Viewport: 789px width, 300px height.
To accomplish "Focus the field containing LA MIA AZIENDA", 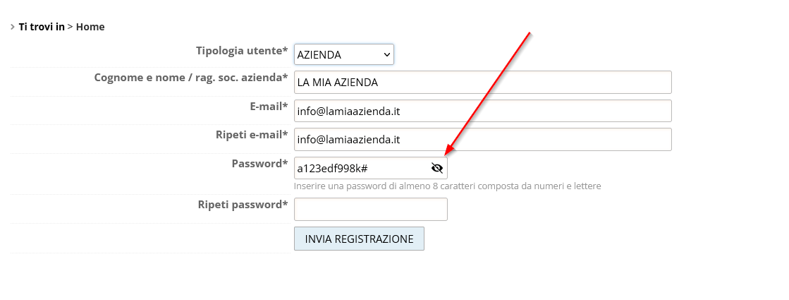I will tap(482, 82).
